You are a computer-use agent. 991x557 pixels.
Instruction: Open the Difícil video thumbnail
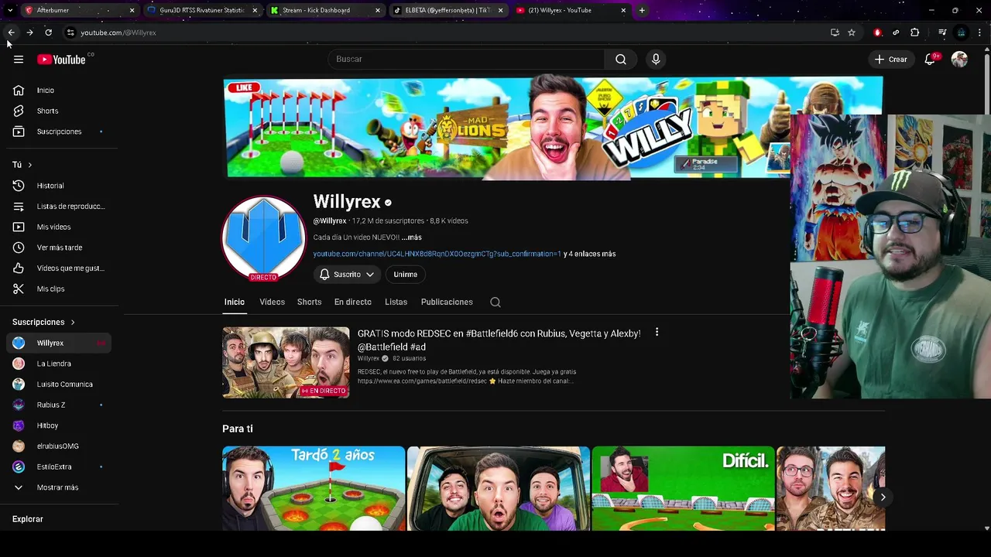(x=683, y=488)
